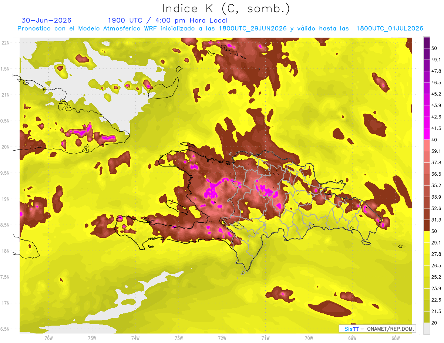
Task: Click the dark purple swatch above 50
Action: click(x=427, y=42)
